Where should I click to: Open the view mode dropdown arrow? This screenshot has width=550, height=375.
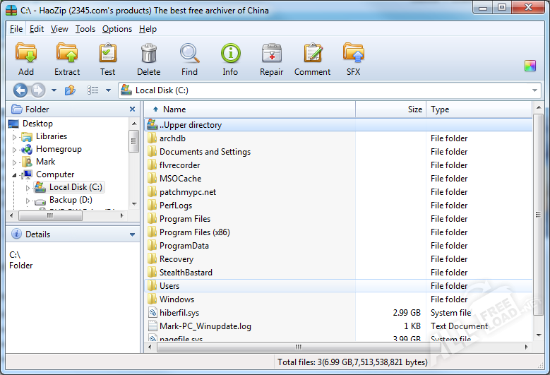(108, 90)
